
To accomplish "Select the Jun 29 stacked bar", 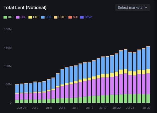I will pos(22,93).
